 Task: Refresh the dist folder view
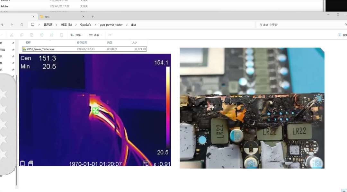point(22,25)
